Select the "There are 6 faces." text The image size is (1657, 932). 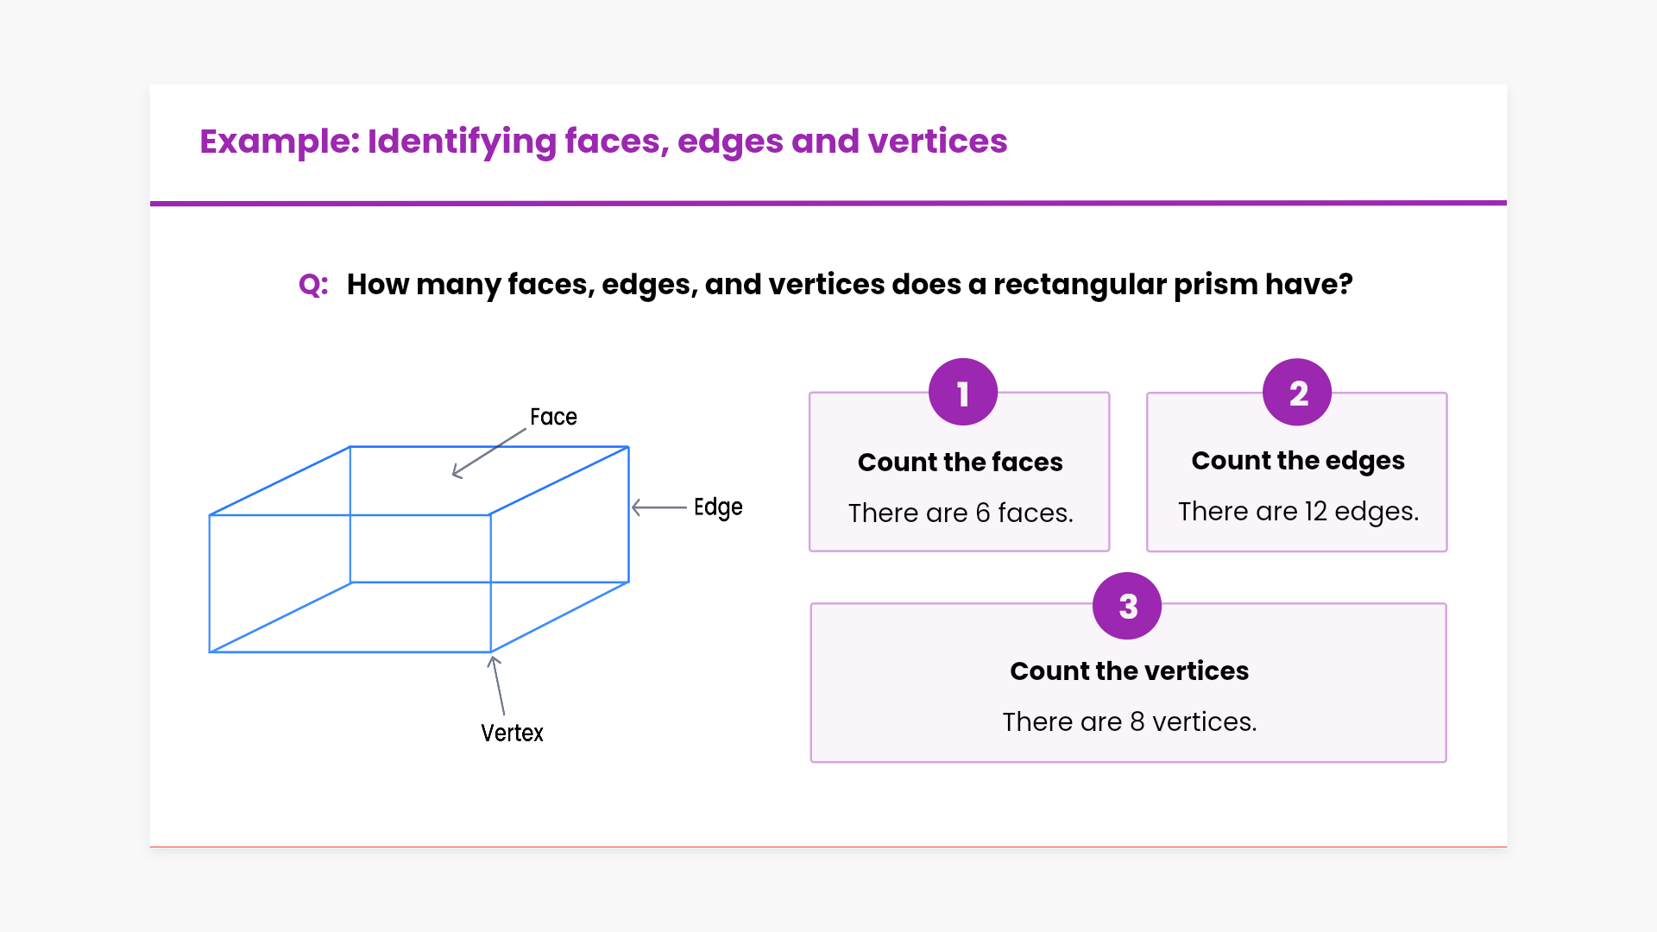point(961,513)
